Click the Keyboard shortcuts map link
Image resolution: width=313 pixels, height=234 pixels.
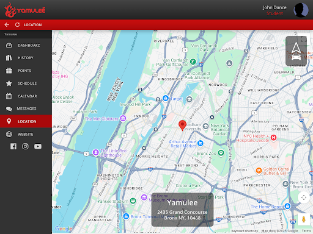(245, 231)
